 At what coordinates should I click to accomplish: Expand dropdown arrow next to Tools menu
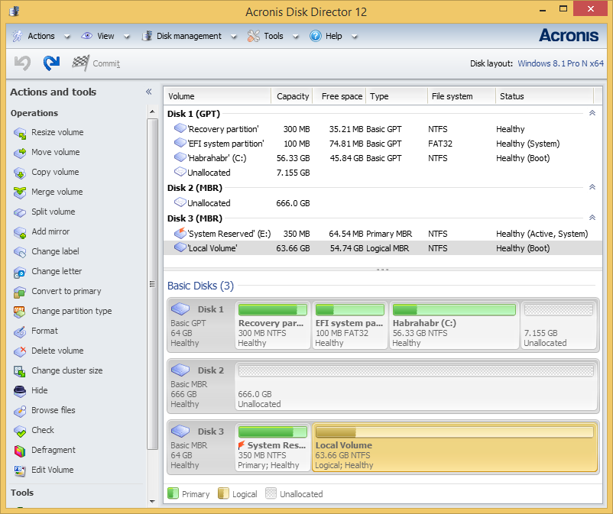pos(296,37)
